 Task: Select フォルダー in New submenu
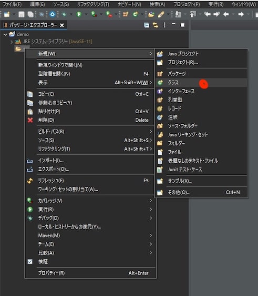click(201, 143)
